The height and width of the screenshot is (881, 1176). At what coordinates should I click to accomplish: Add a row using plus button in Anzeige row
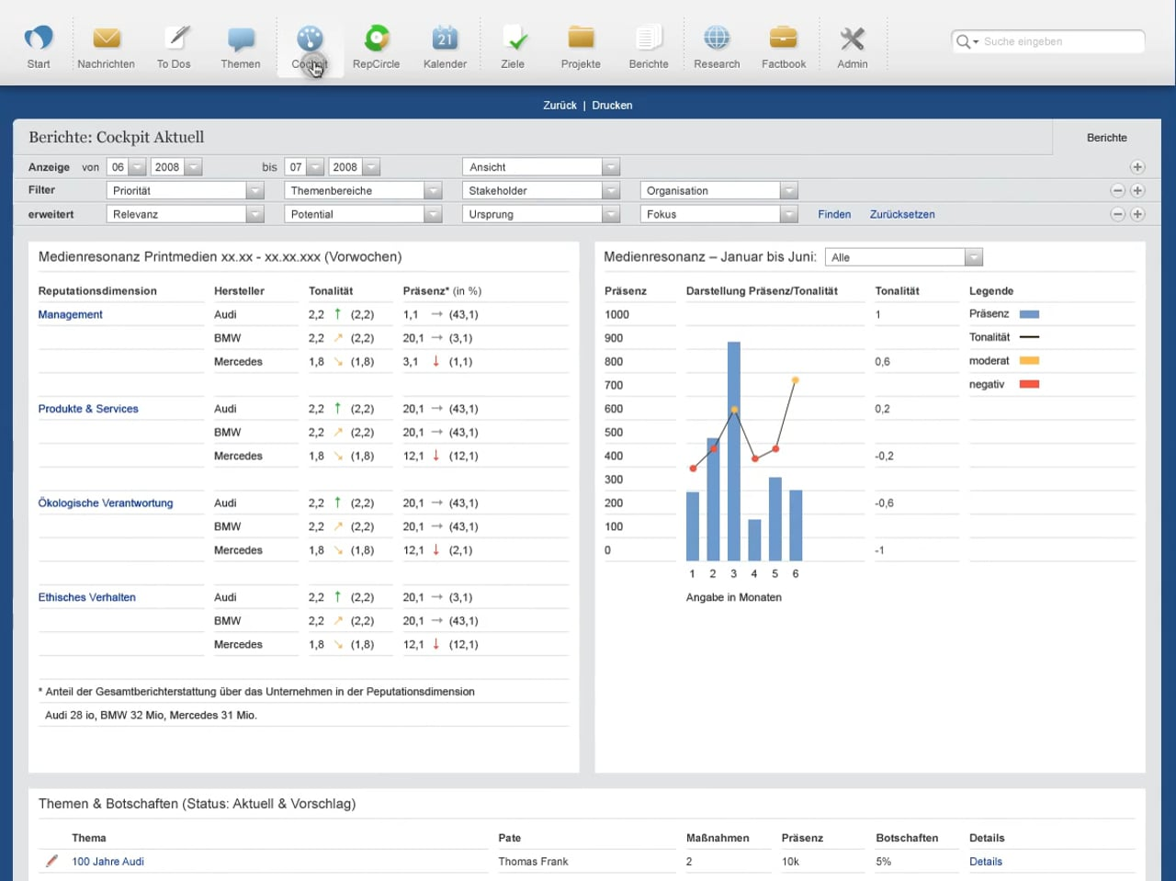(1137, 167)
